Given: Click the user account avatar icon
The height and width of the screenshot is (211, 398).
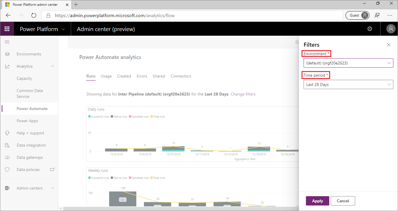Looking at the screenshot, I should click(x=390, y=29).
